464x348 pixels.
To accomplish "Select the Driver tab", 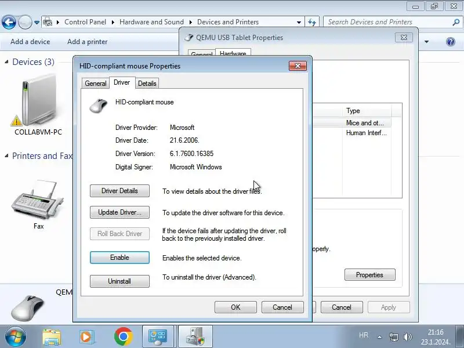I will 122,82.
